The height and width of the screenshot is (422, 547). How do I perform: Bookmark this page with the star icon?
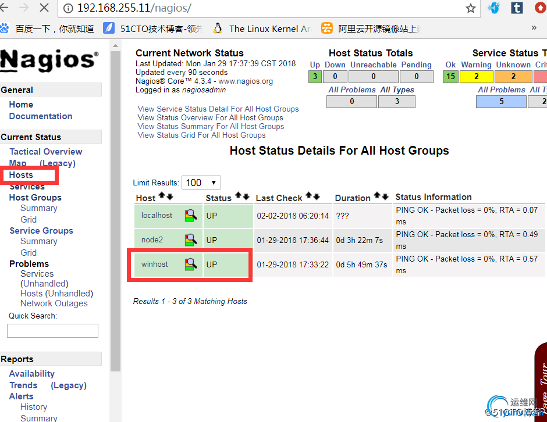coord(471,8)
